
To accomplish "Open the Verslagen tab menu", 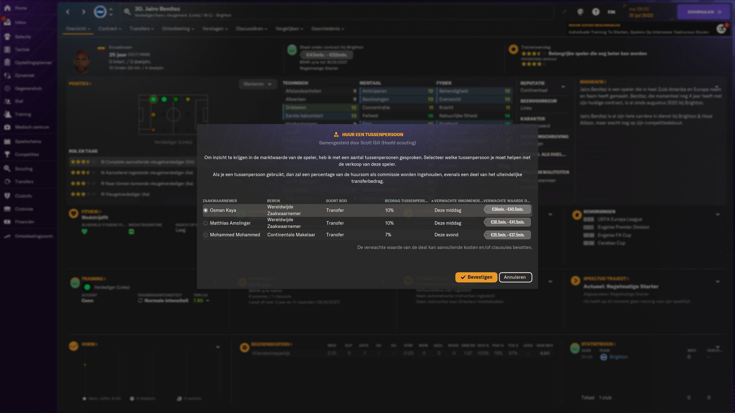I will point(215,29).
